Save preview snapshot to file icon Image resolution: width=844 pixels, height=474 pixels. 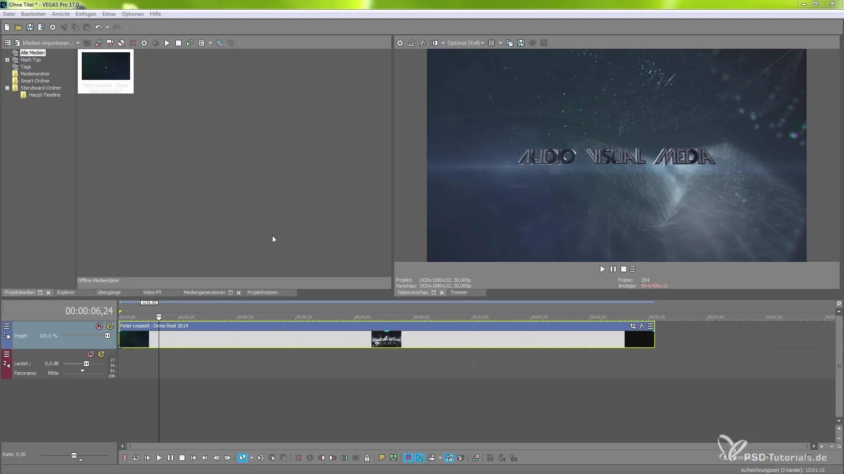coord(521,43)
